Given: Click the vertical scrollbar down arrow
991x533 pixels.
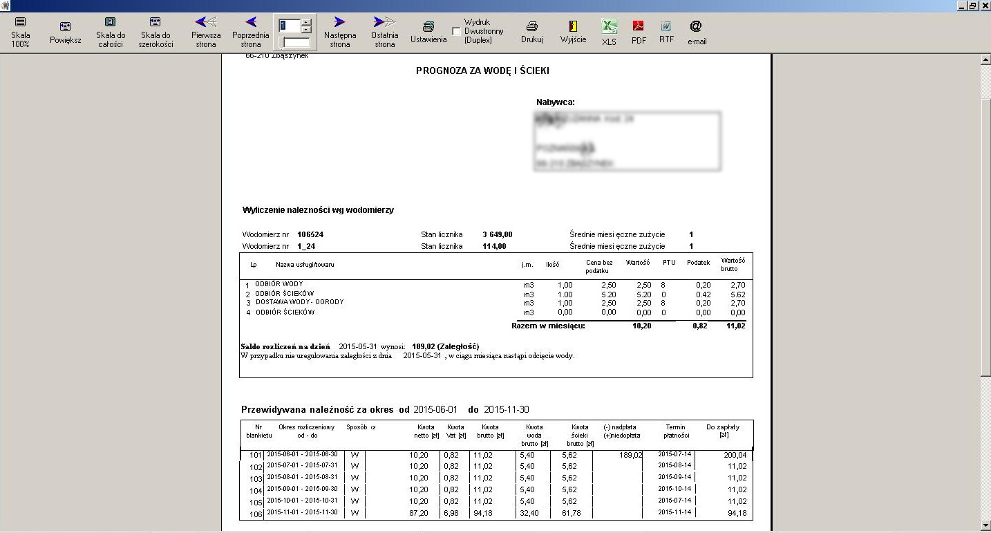Looking at the screenshot, I should point(985,525).
